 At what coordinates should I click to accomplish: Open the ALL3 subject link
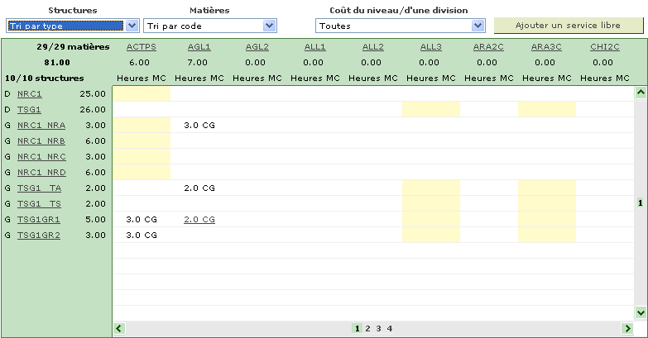click(431, 46)
